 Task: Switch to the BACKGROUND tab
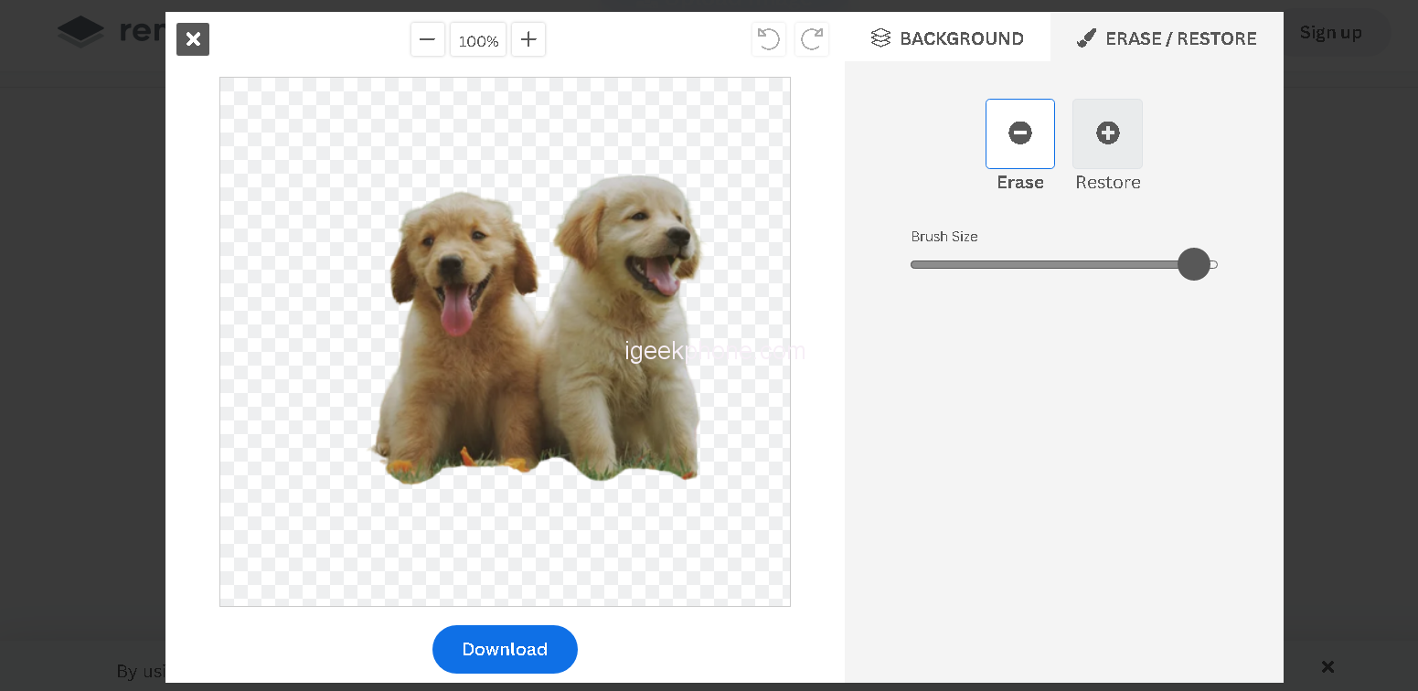[947, 38]
